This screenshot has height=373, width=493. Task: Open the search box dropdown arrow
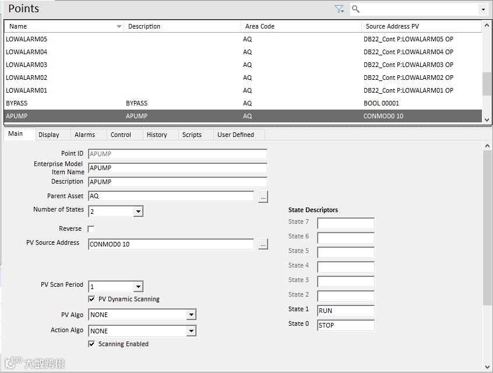point(483,9)
